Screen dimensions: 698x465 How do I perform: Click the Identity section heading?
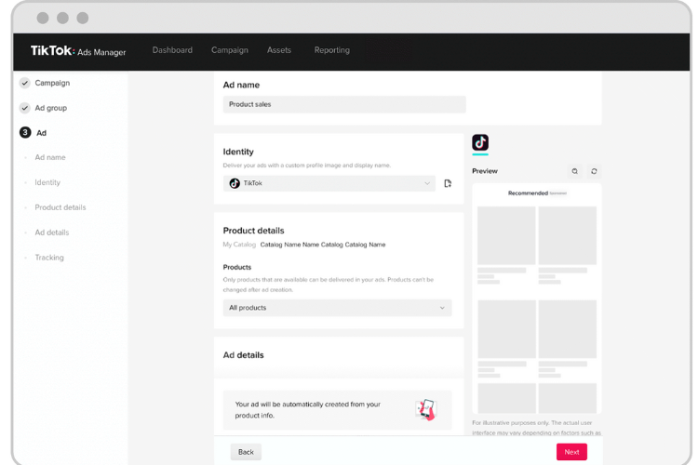click(x=238, y=152)
